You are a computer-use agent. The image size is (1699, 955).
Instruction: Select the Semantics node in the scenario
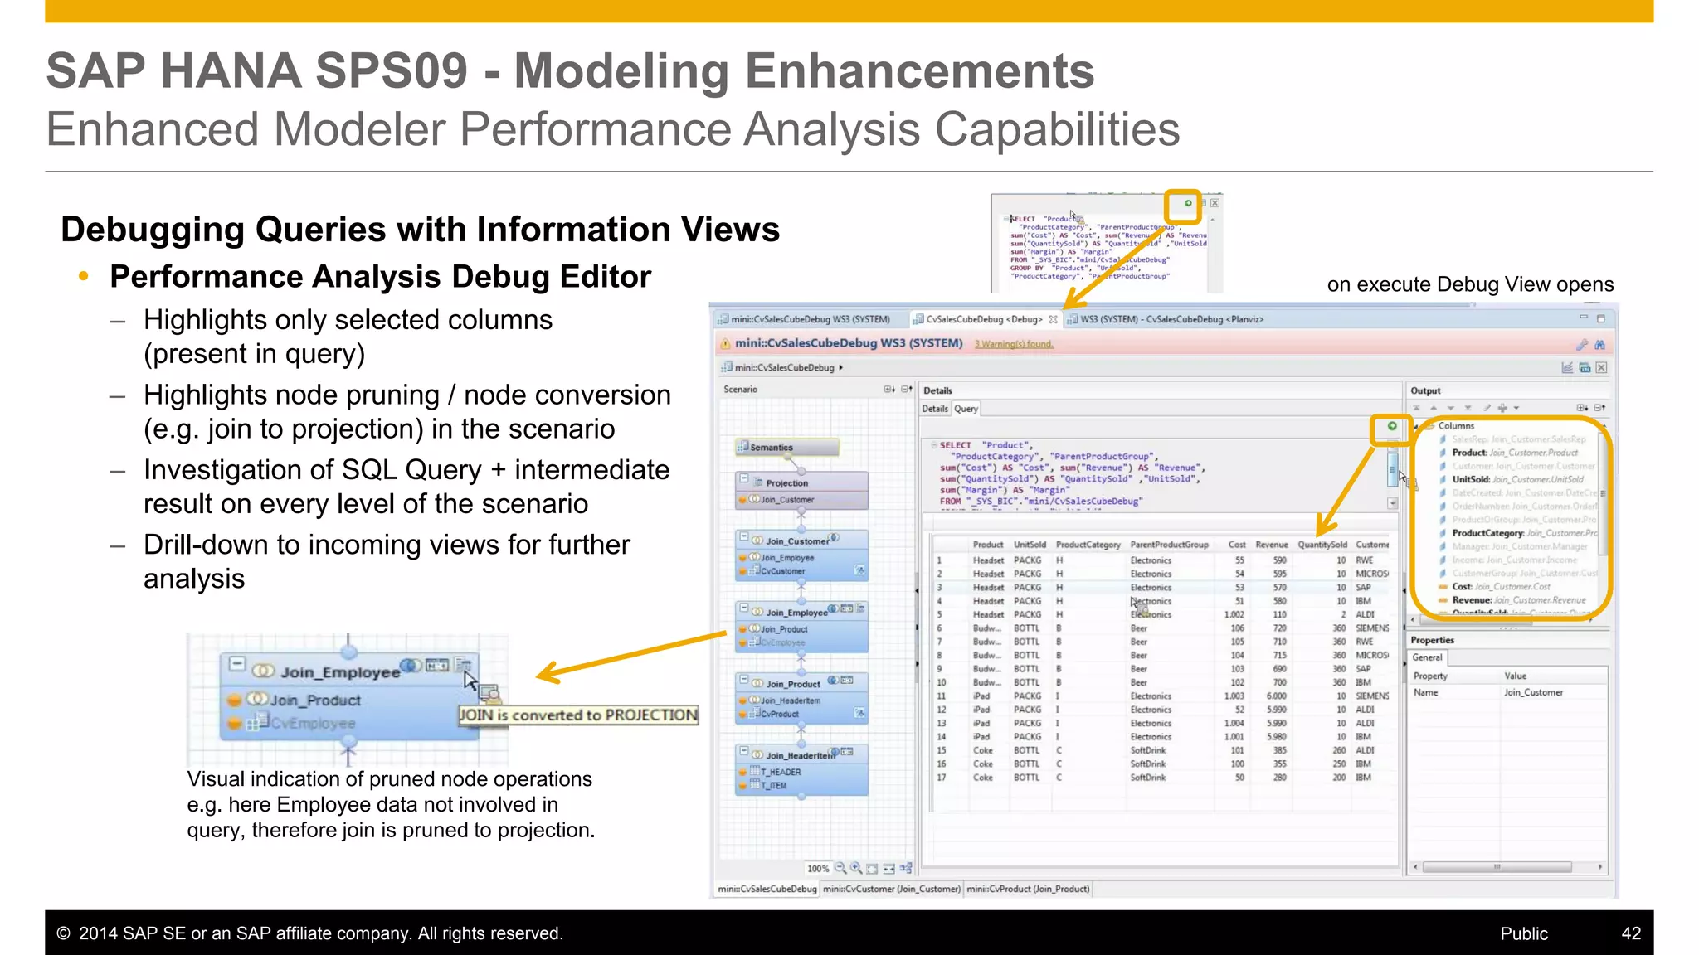[786, 448]
